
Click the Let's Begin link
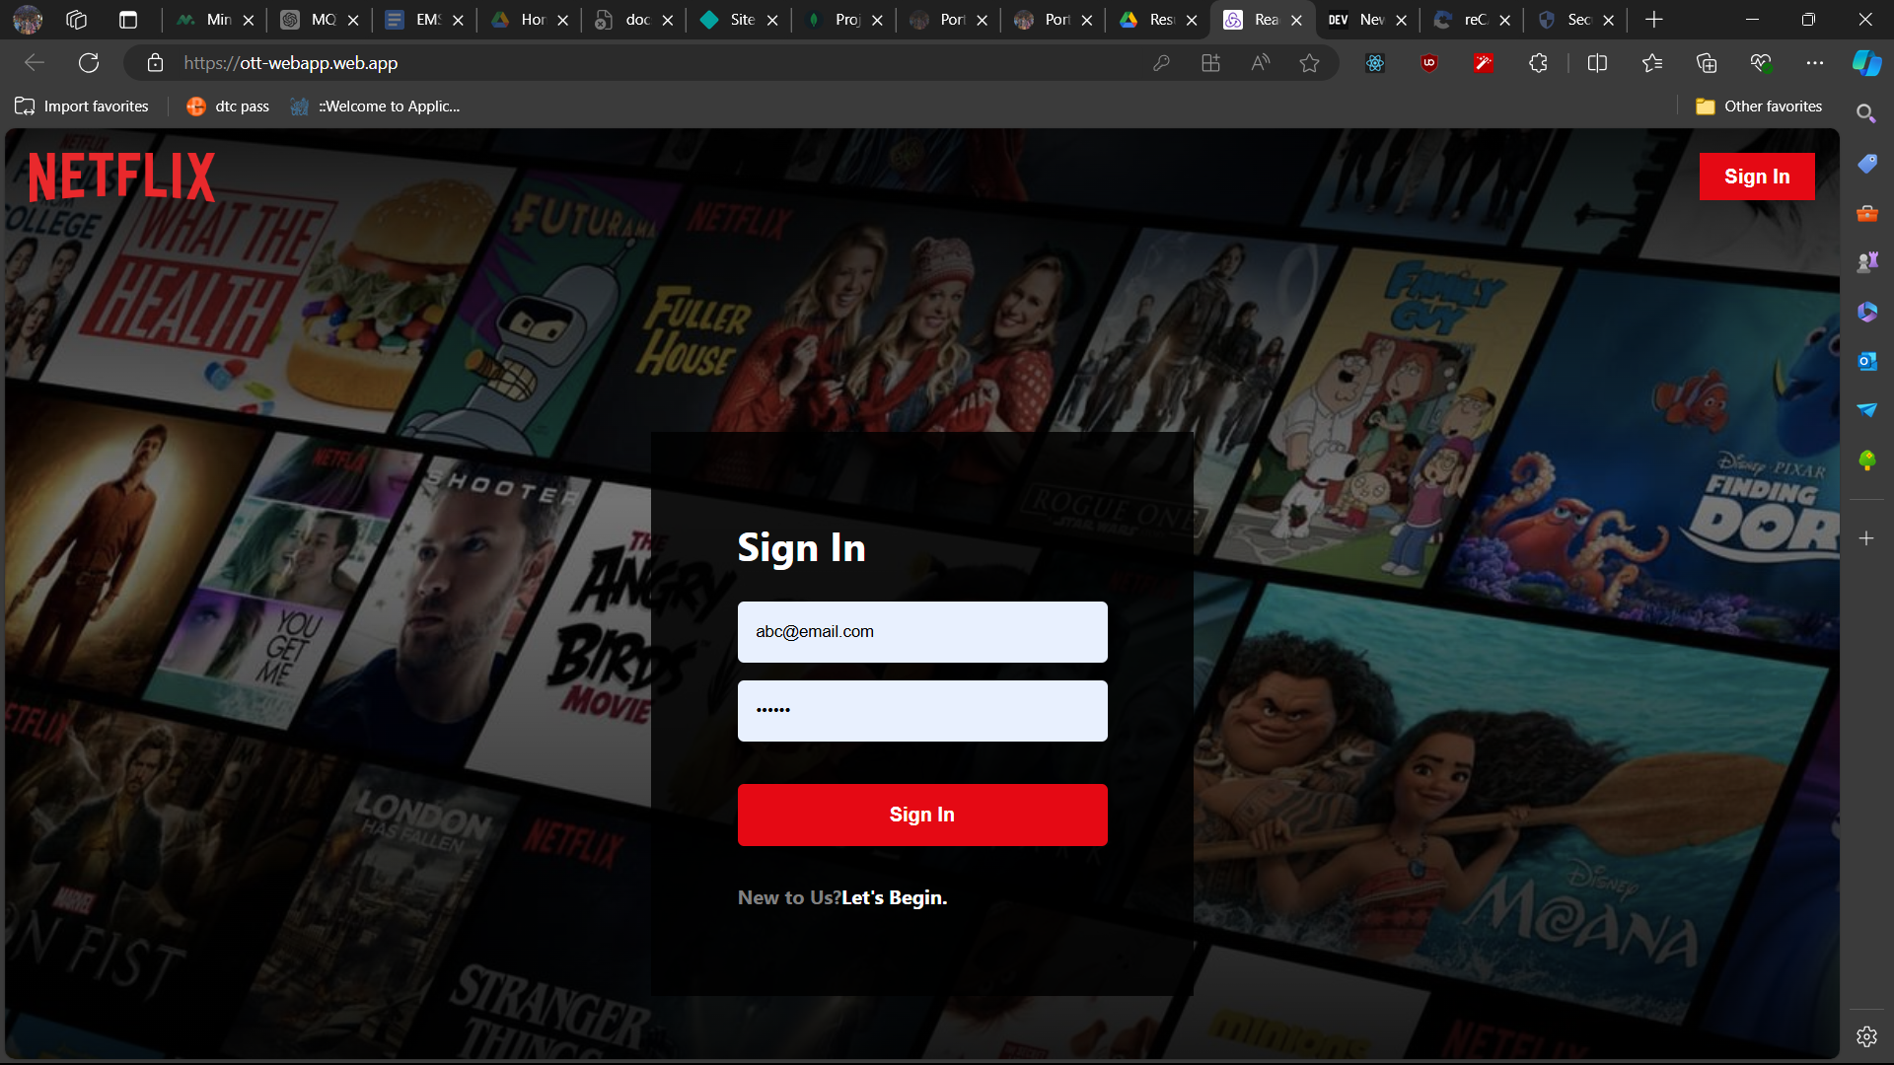894,897
